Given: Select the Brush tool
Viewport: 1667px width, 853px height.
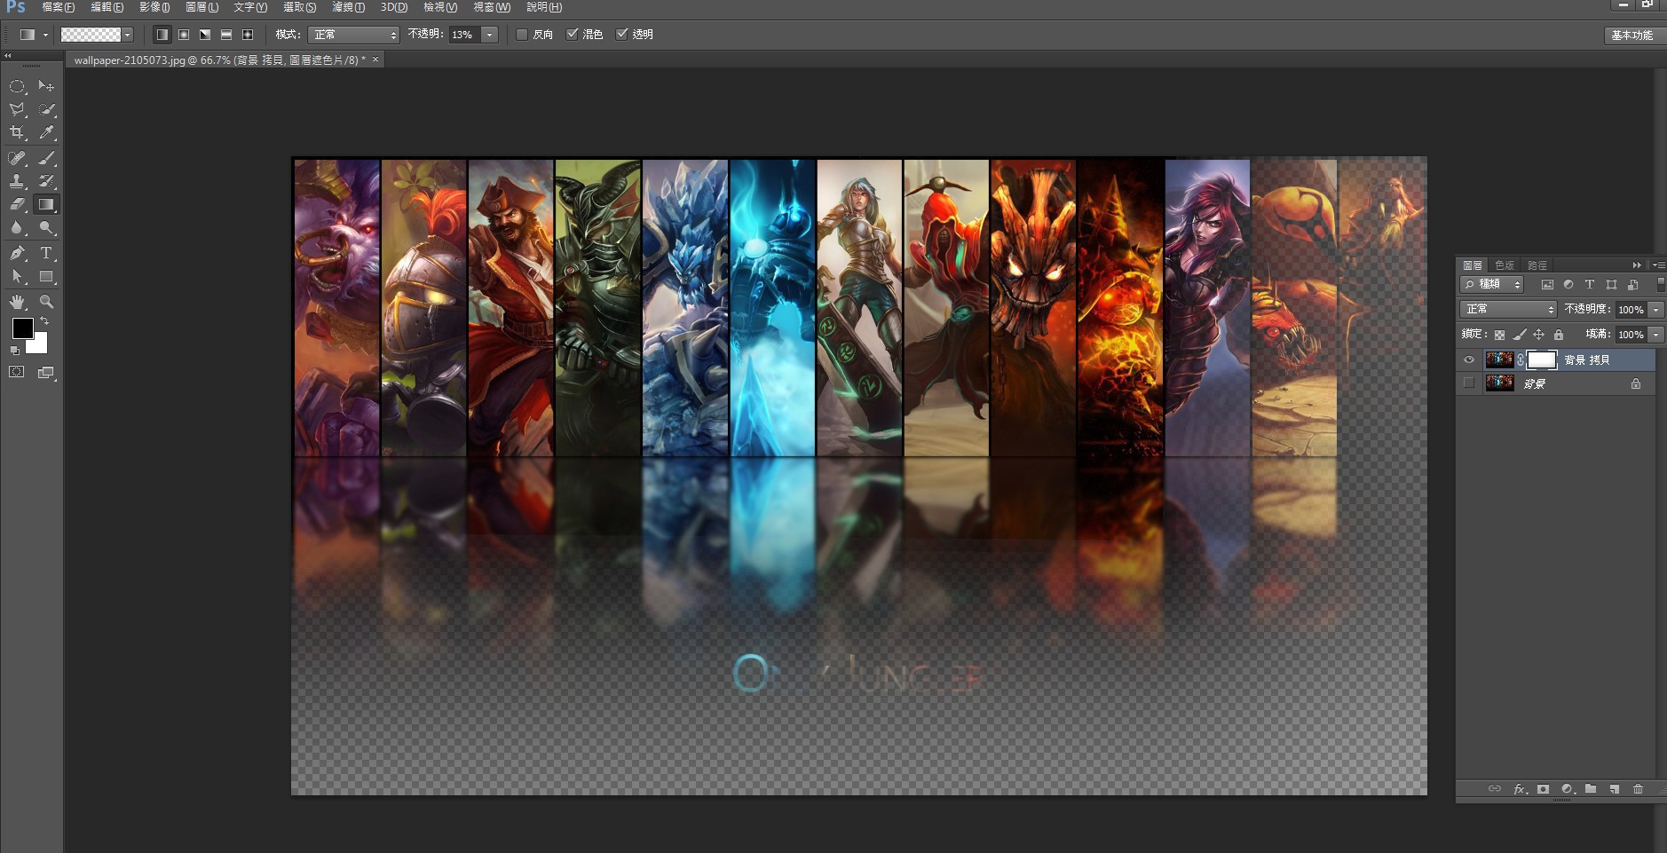Looking at the screenshot, I should pyautogui.click(x=46, y=158).
